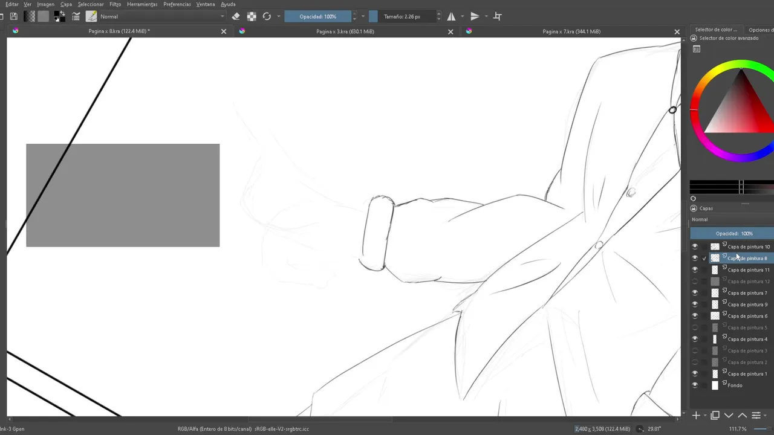
Task: Lock the Capas docker icon
Action: [694, 208]
